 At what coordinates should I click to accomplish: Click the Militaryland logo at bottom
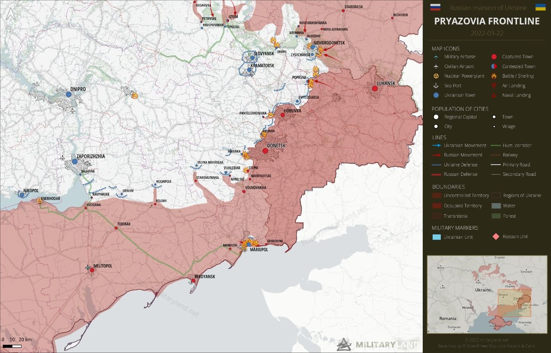[378, 344]
